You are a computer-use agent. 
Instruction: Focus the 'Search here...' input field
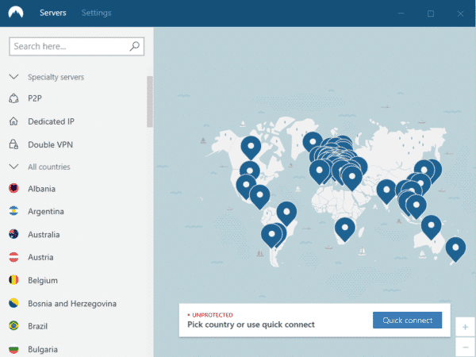coord(76,47)
